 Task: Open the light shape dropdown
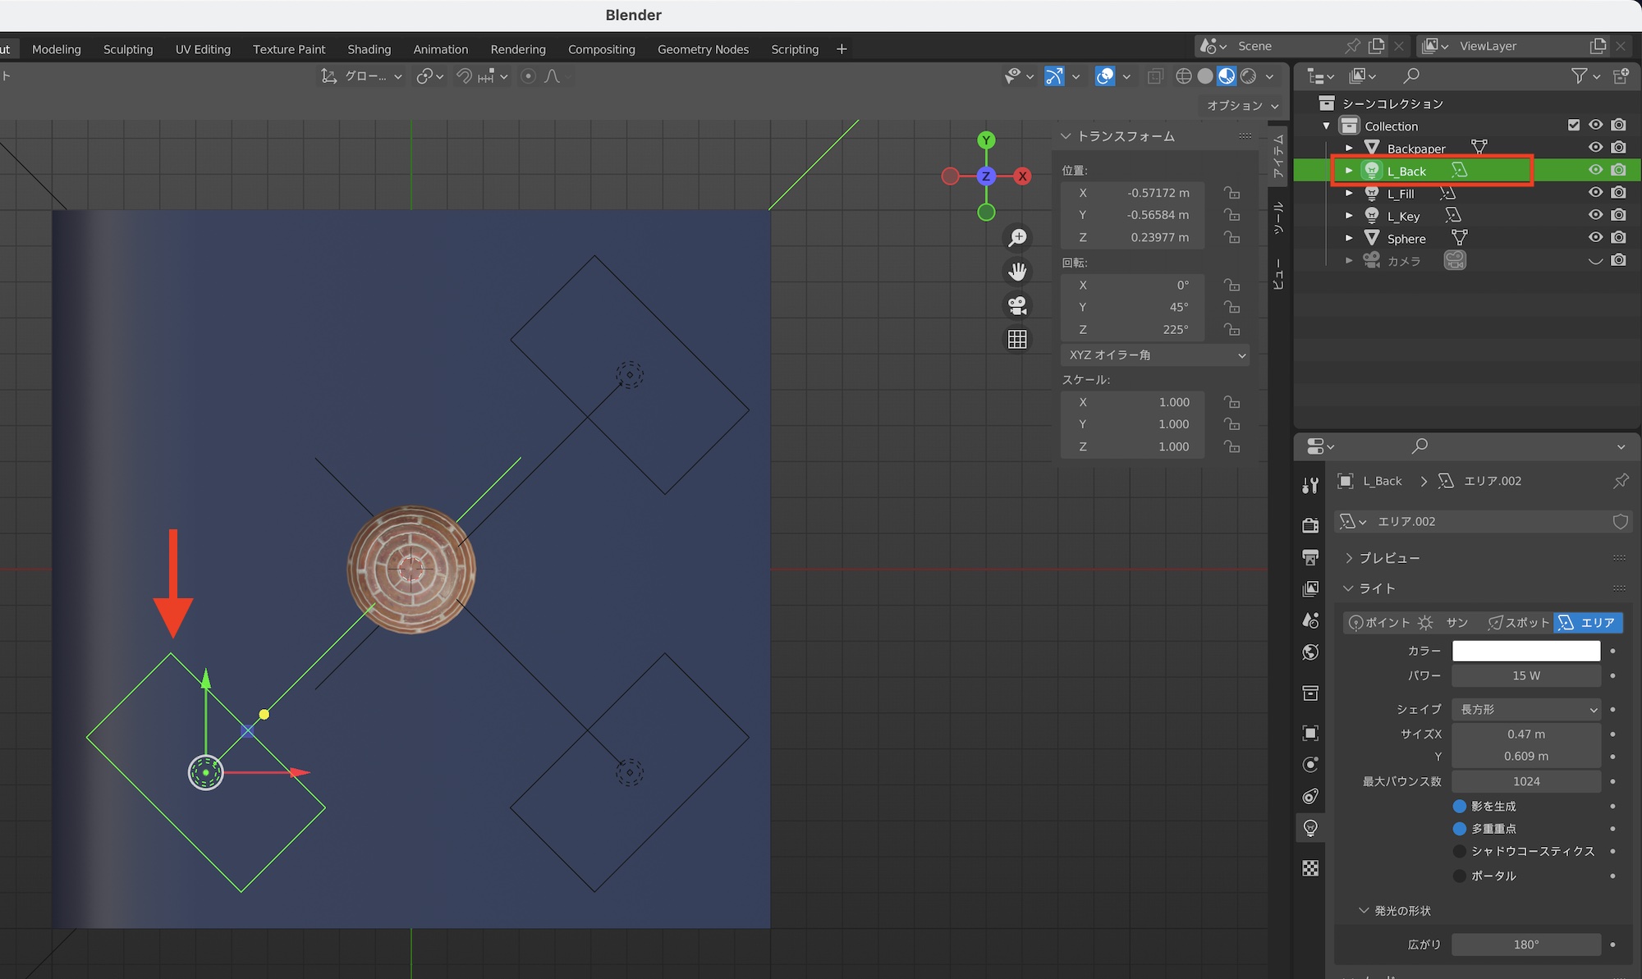[1525, 709]
